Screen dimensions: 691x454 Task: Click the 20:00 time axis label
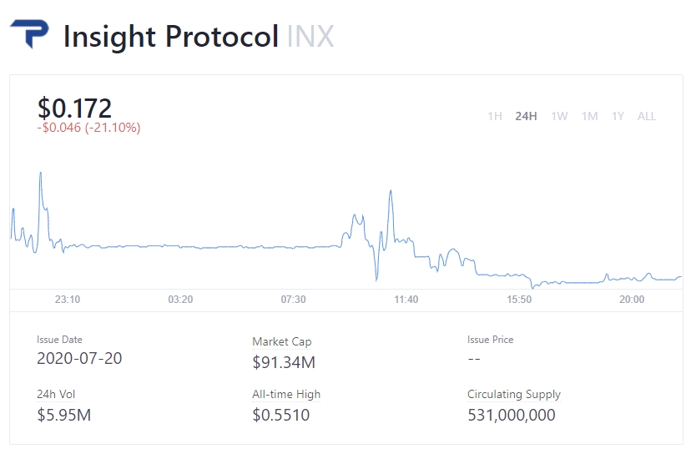(632, 299)
